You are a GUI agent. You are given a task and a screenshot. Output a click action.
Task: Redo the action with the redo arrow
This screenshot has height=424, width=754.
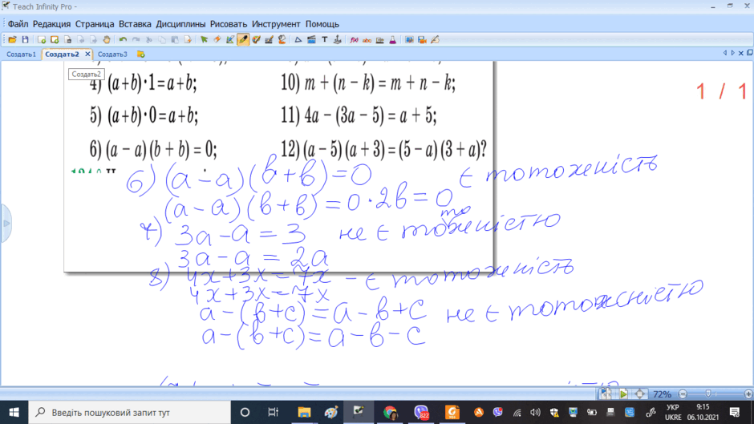click(x=136, y=40)
